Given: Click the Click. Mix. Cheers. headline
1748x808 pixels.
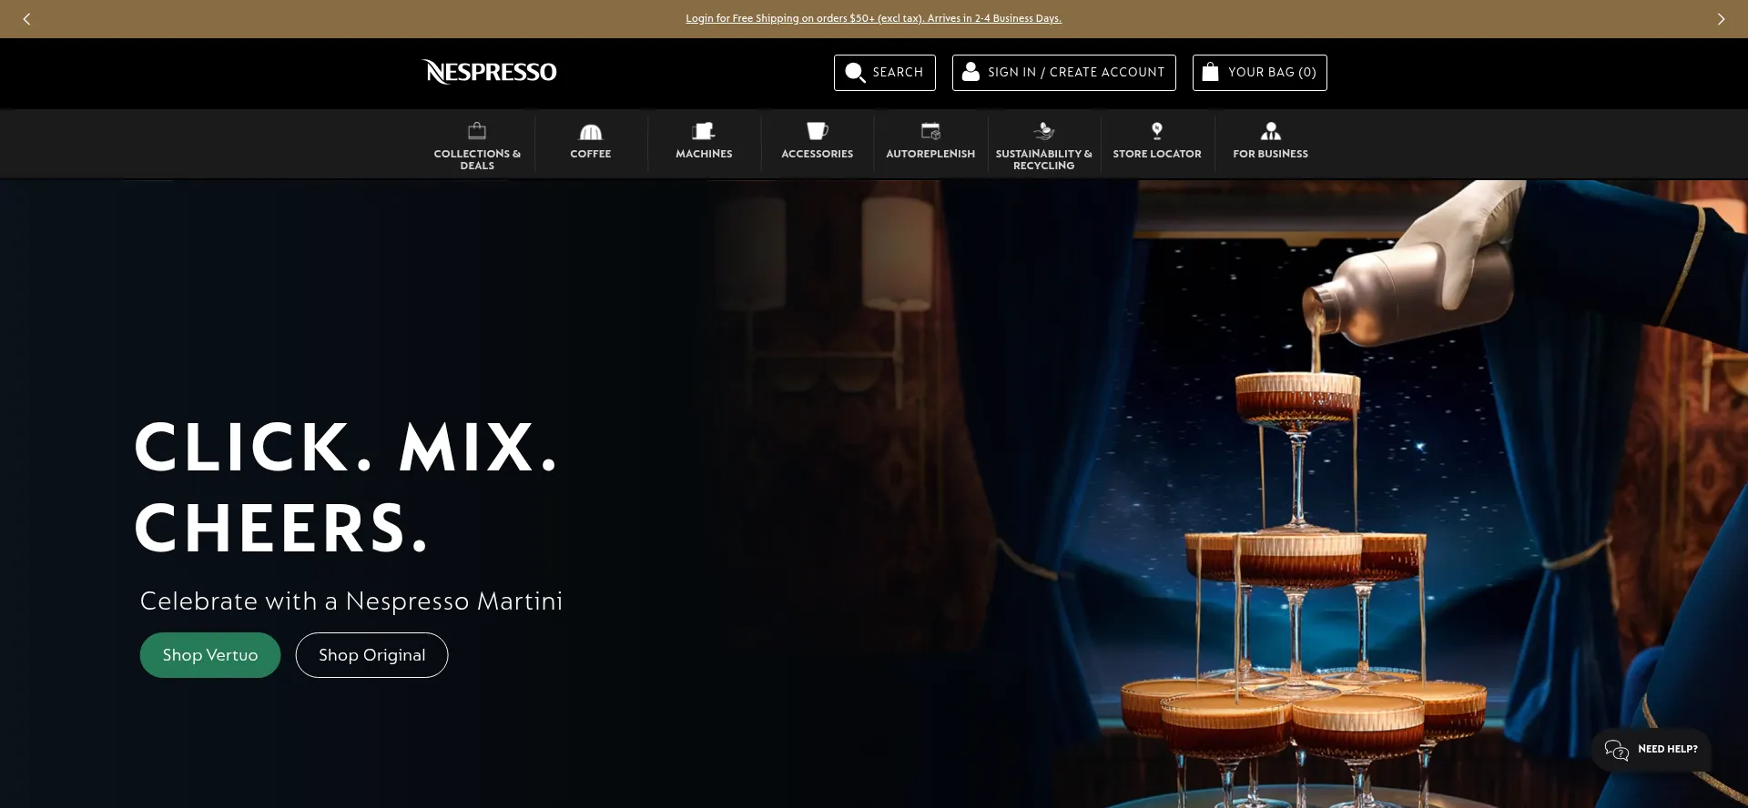Looking at the screenshot, I should pyautogui.click(x=346, y=487).
